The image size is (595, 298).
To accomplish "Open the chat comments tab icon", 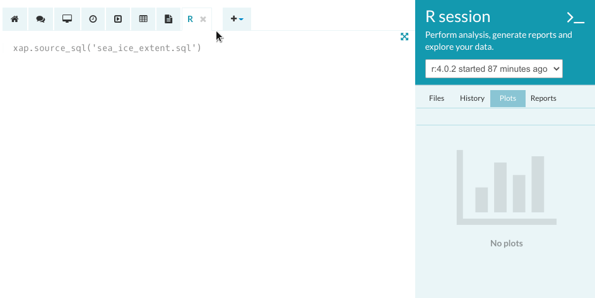I will (40, 20).
